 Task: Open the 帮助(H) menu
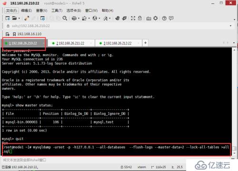coord(108,10)
